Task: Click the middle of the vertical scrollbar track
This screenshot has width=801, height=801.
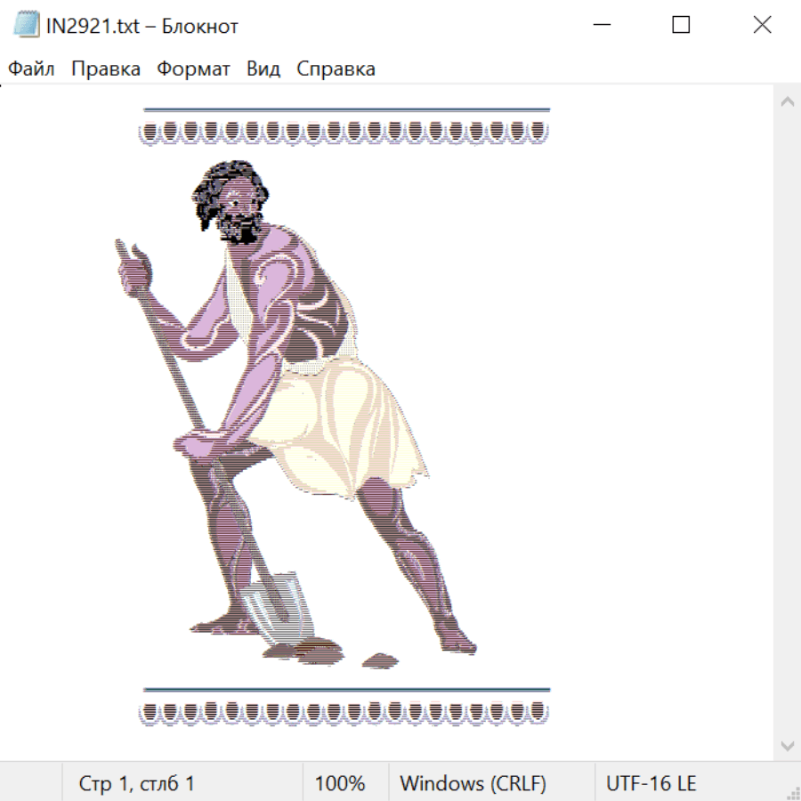Action: (x=787, y=423)
